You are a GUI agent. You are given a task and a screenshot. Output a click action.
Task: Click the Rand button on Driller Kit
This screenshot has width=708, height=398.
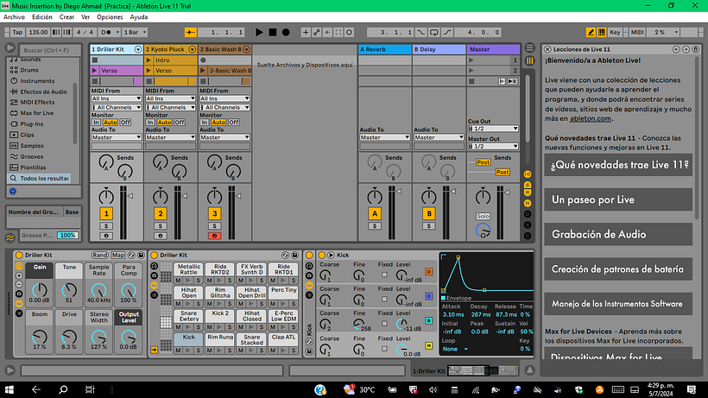100,255
